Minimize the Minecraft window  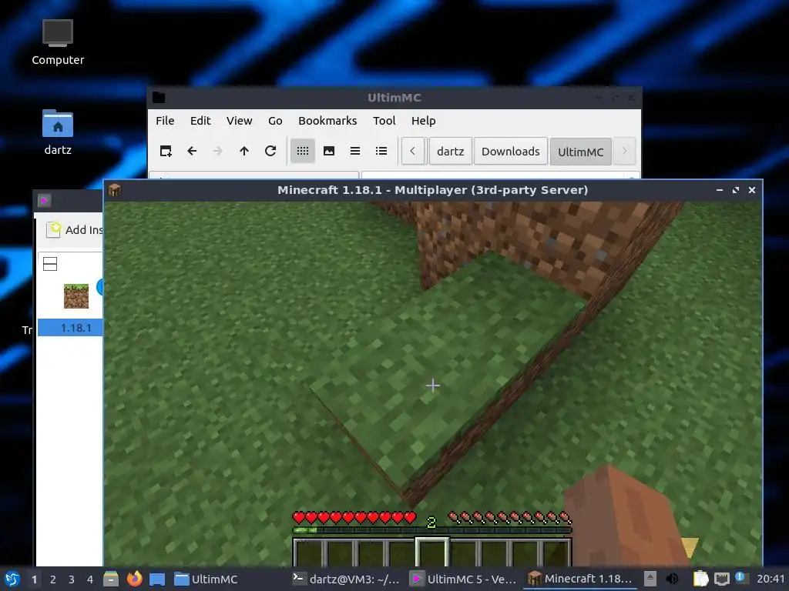click(x=720, y=190)
